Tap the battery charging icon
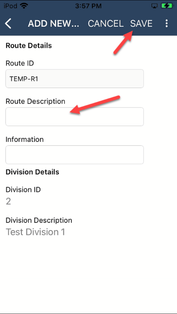The height and width of the screenshot is (314, 177). [167, 6]
